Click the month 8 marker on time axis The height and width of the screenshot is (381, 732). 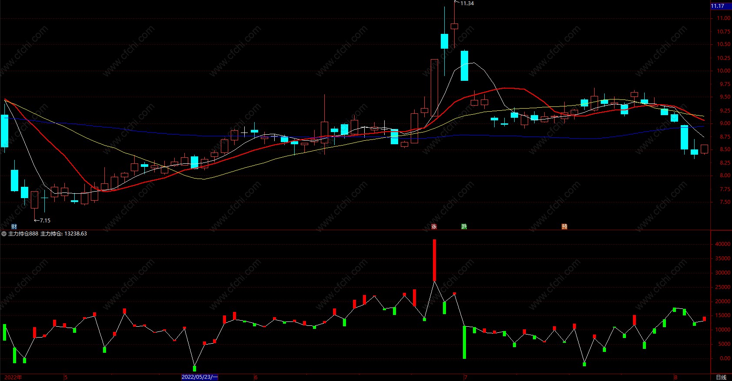pos(676,377)
